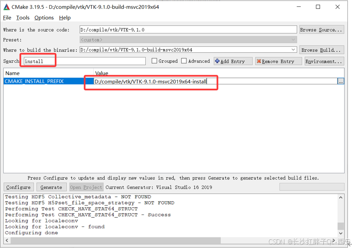Click the Add Entry plus button
The height and width of the screenshot is (248, 352).
click(x=233, y=61)
